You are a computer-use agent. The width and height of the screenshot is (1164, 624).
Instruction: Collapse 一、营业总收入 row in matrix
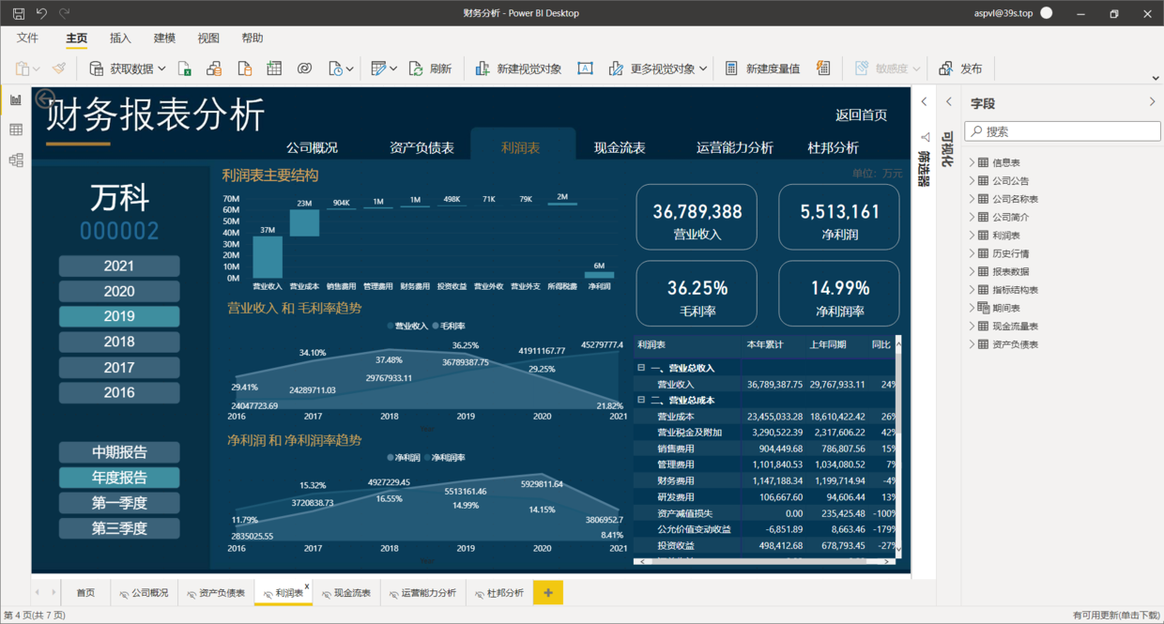(641, 368)
